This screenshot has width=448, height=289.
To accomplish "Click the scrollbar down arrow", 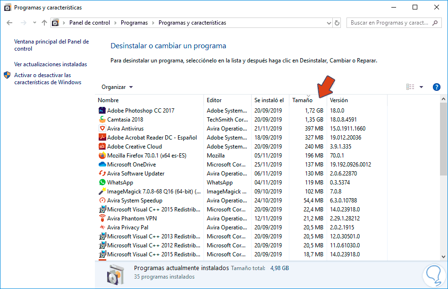I will [x=443, y=257].
